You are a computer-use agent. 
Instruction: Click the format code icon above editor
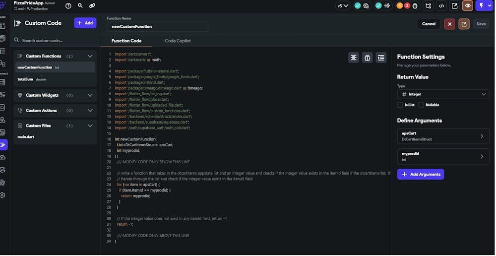[x=354, y=58]
